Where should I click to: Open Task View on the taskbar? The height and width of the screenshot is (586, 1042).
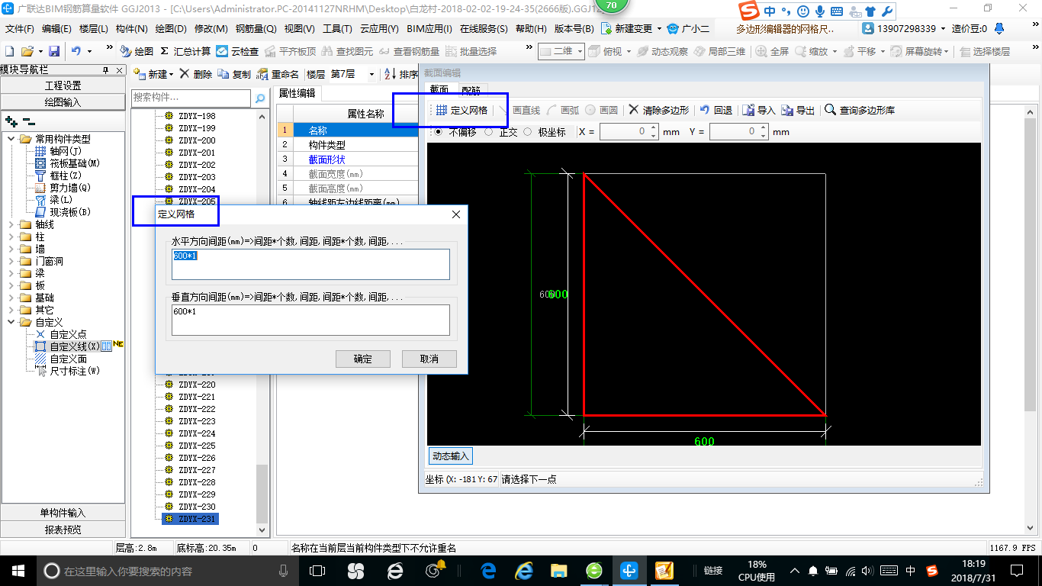coord(317,571)
